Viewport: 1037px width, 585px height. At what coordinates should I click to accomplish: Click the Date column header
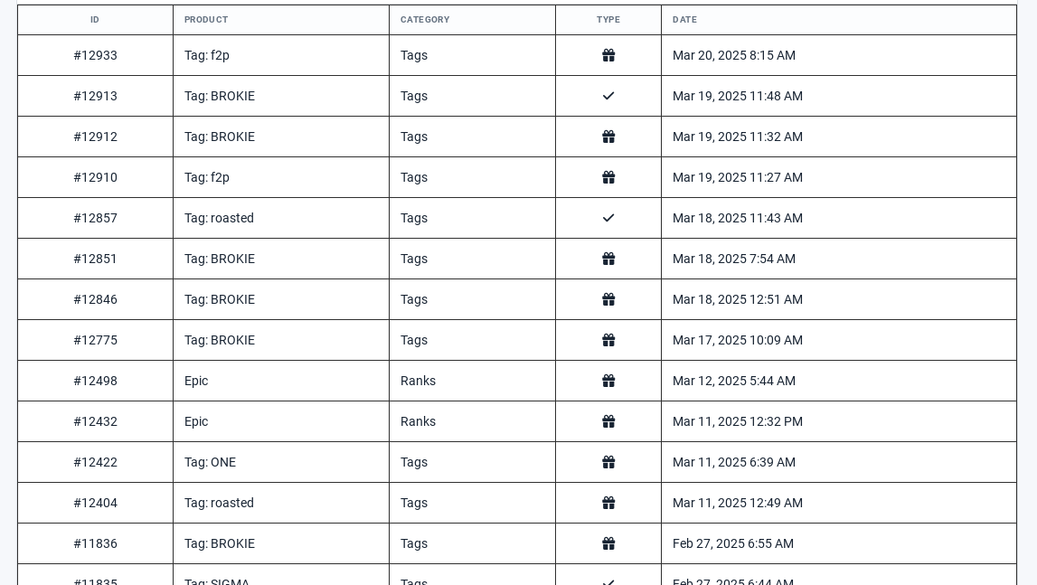coord(684,20)
